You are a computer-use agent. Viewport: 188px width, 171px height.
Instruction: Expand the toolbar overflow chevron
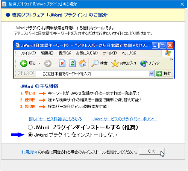(171, 59)
